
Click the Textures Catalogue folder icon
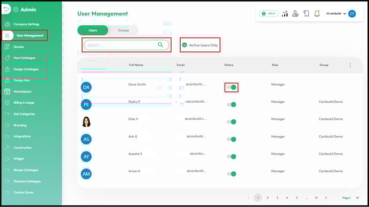click(x=8, y=181)
